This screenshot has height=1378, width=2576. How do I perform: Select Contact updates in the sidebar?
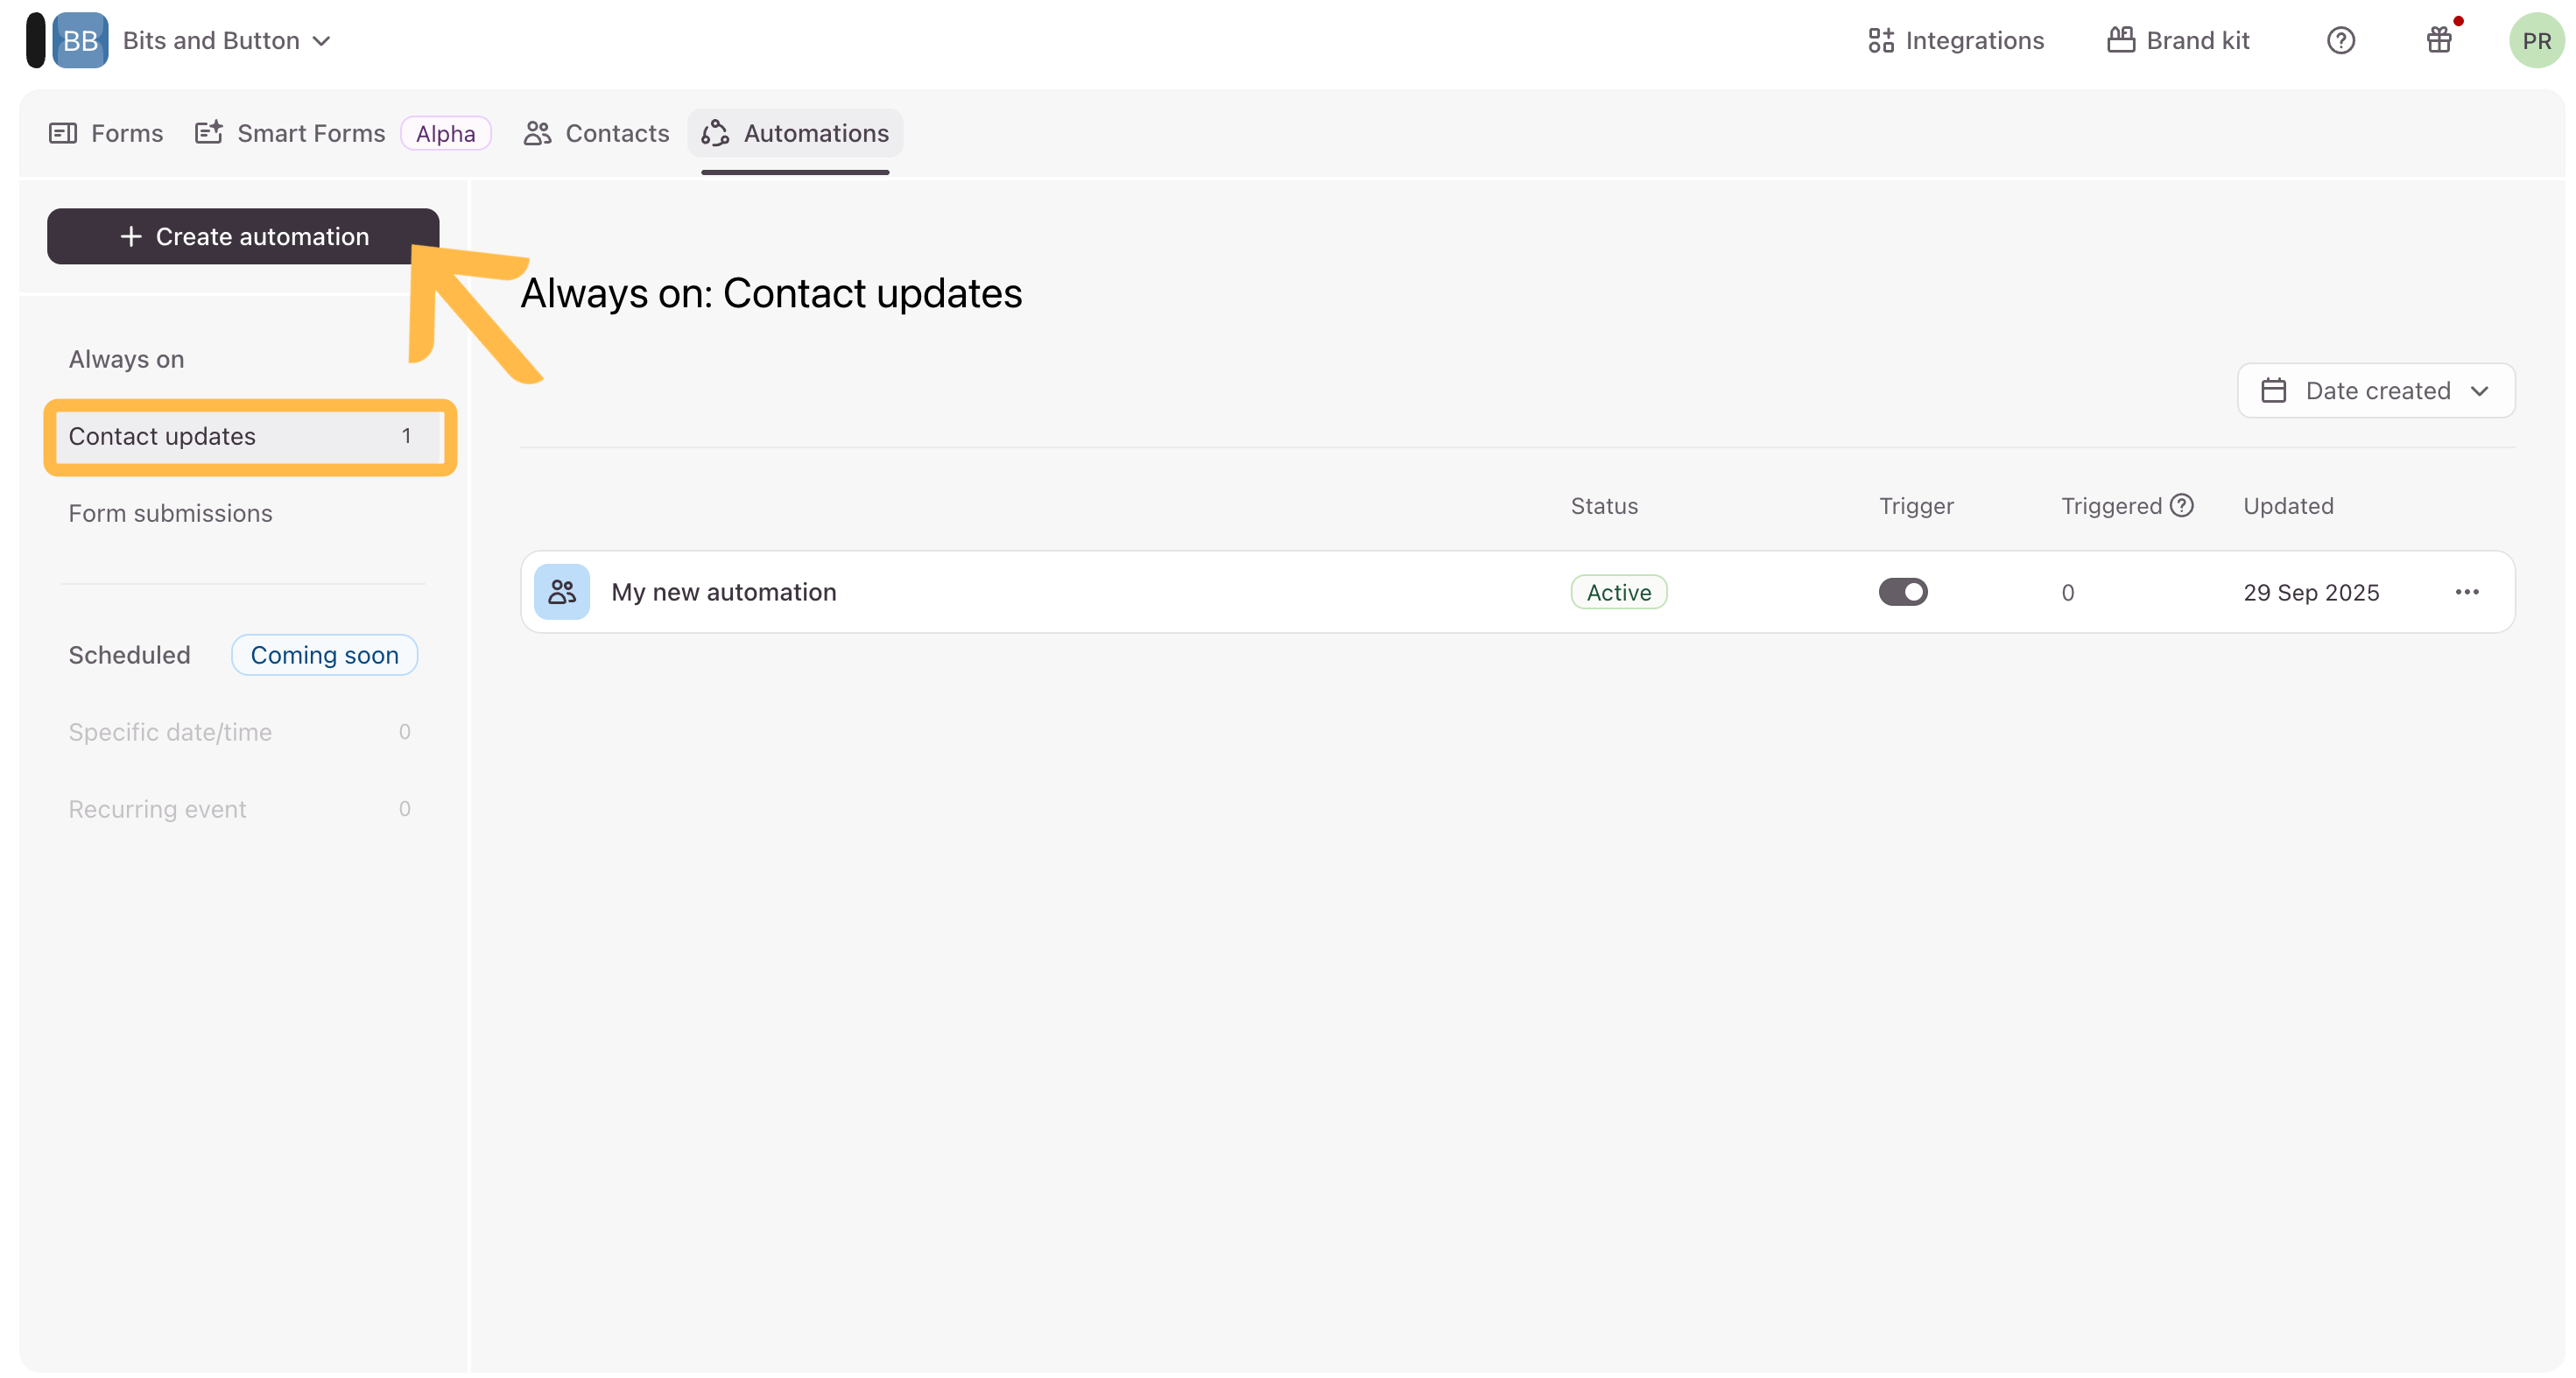tap(162, 436)
